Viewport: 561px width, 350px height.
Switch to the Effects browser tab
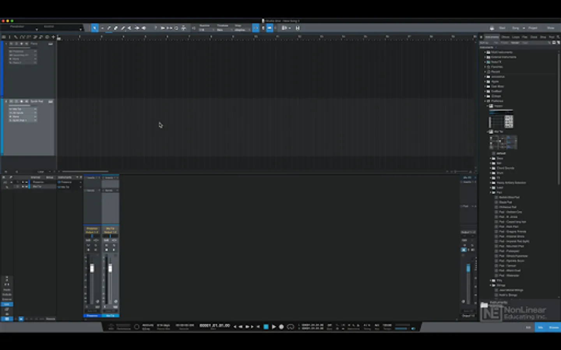505,37
